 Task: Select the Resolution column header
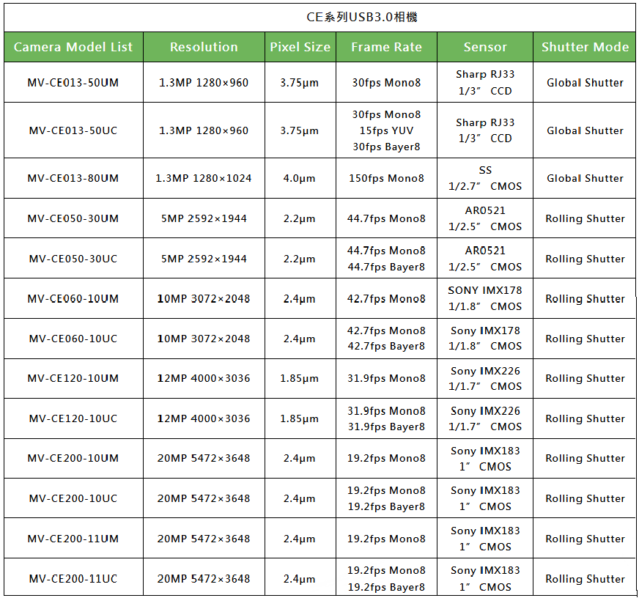tap(204, 47)
